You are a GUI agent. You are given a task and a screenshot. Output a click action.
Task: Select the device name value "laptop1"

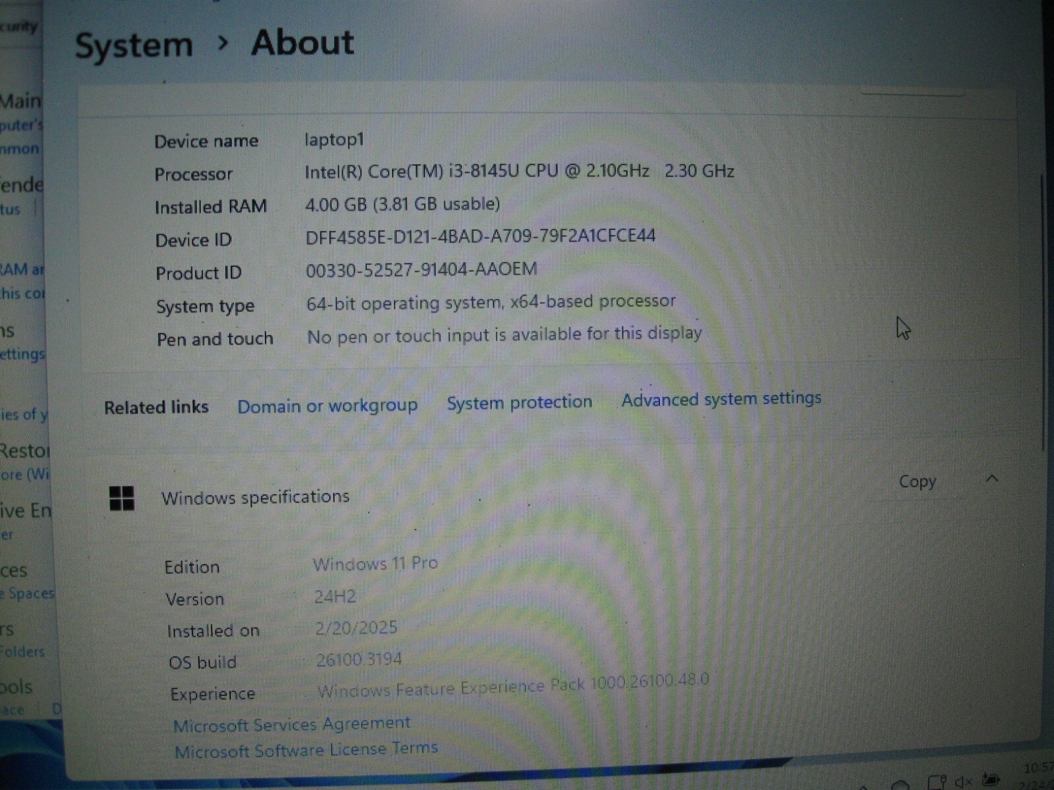point(334,140)
